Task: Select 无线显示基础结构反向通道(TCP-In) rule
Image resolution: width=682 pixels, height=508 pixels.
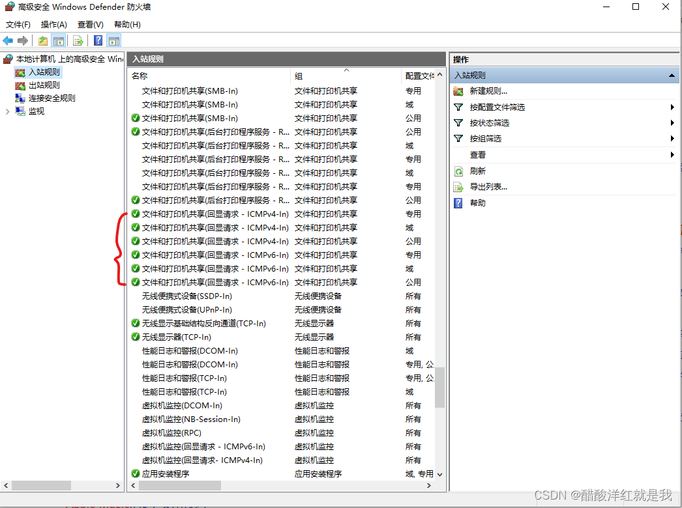Action: pos(282,323)
